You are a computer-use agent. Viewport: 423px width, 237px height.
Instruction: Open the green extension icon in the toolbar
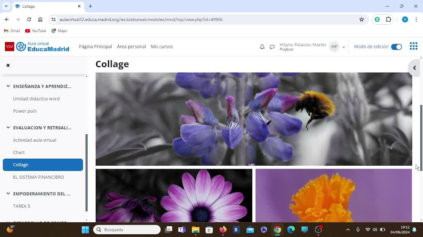coord(377,19)
